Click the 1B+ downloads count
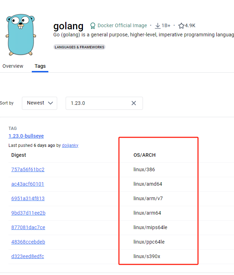 click(x=166, y=26)
